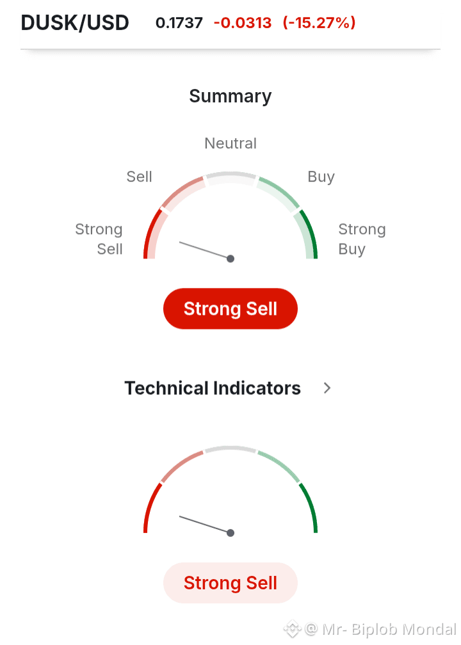Click the DUSK/USD pair title

tap(75, 23)
